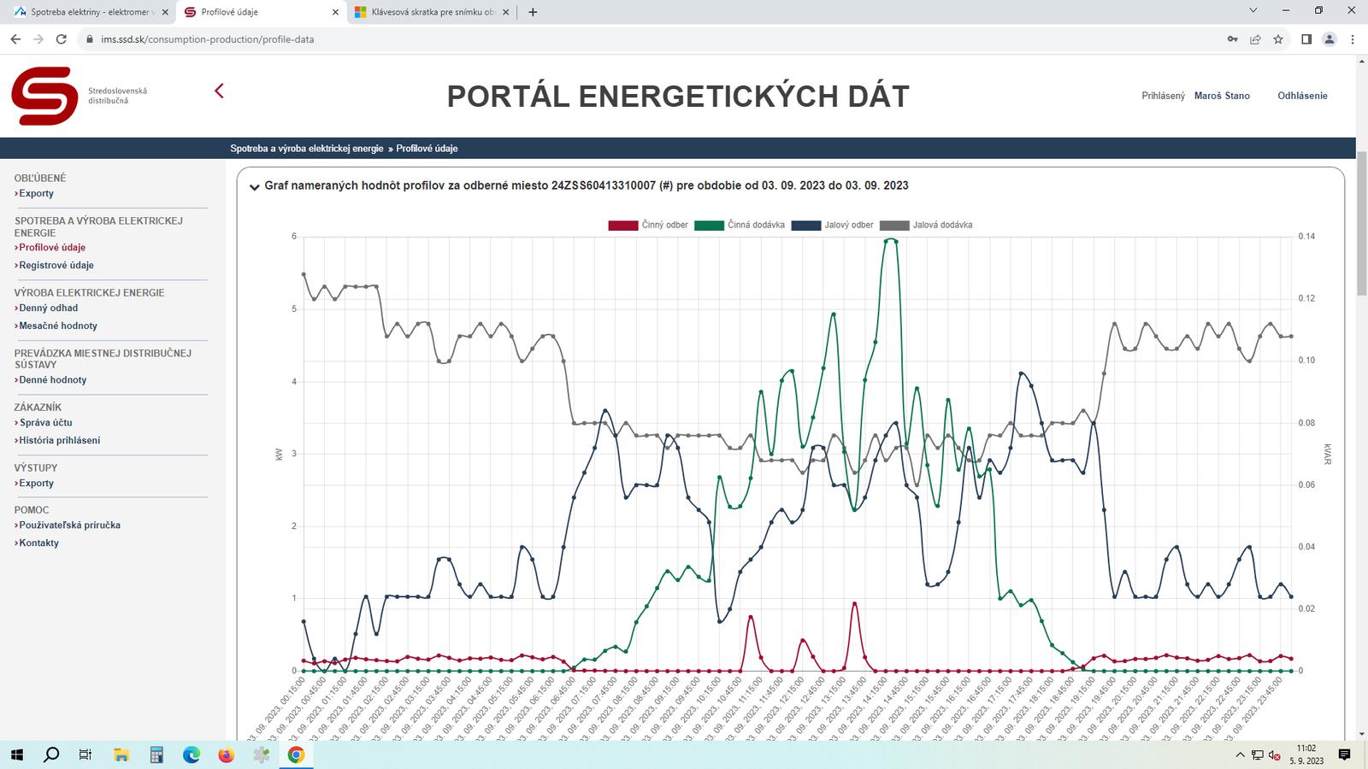Open the Používateľská príručka link
This screenshot has height=769, width=1368.
(69, 525)
